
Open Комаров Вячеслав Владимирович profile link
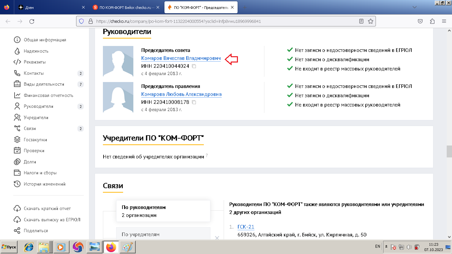(x=181, y=58)
